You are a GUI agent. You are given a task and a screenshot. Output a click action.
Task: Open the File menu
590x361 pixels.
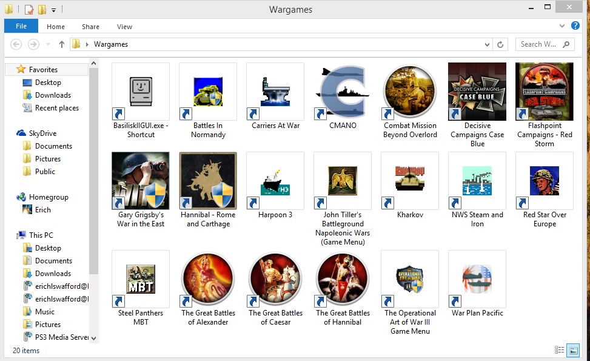pyautogui.click(x=21, y=26)
